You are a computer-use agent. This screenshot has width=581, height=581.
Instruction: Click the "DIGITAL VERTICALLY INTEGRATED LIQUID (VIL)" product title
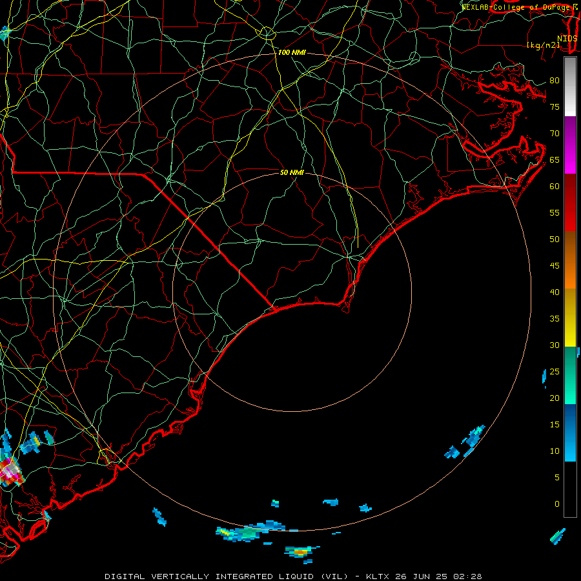coord(227,576)
